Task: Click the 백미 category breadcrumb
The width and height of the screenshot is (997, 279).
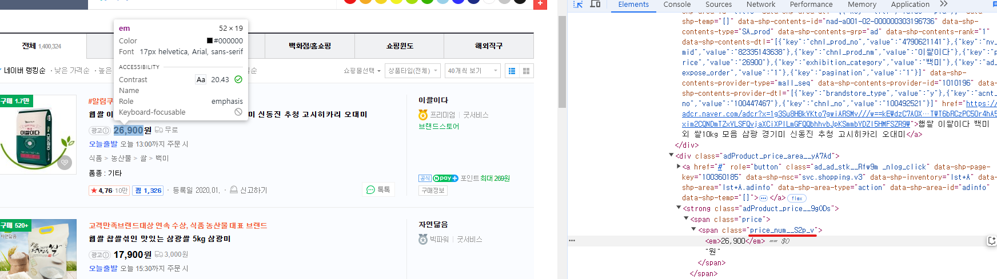Action: (x=162, y=158)
